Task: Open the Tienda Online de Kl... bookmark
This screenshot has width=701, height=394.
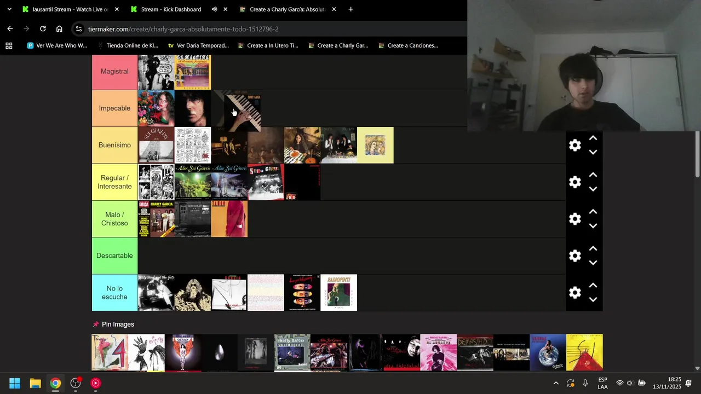Action: (128, 45)
